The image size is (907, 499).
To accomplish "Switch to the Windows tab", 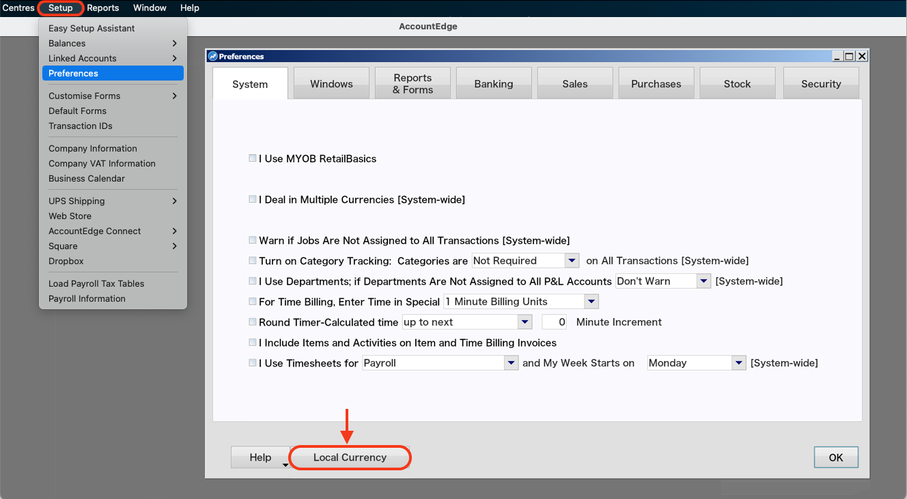I will (x=331, y=83).
